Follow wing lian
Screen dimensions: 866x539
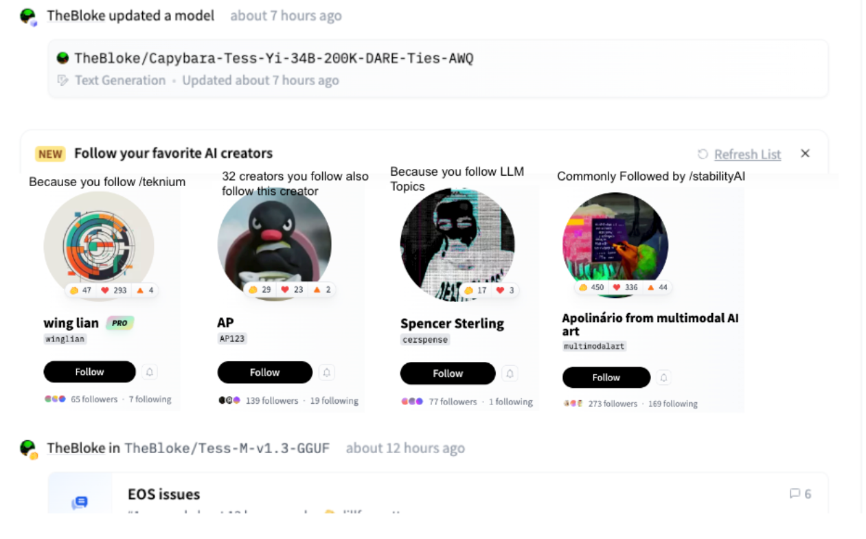coord(89,372)
